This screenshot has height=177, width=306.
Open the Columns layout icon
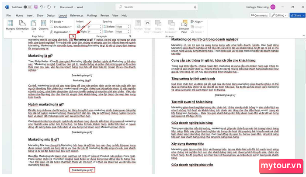(43, 23)
